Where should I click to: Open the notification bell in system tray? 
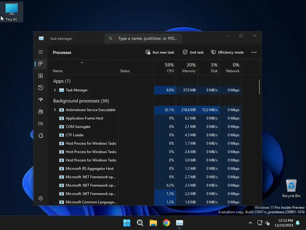pos(298,223)
